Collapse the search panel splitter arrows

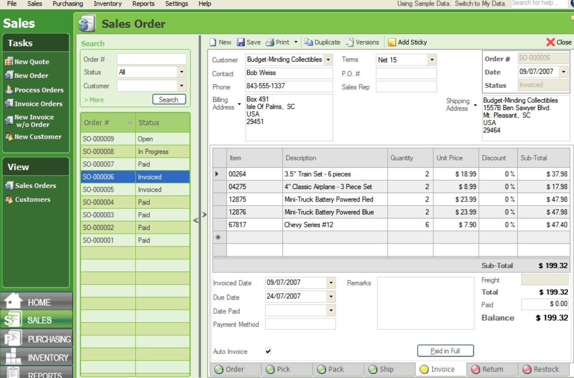tap(200, 217)
